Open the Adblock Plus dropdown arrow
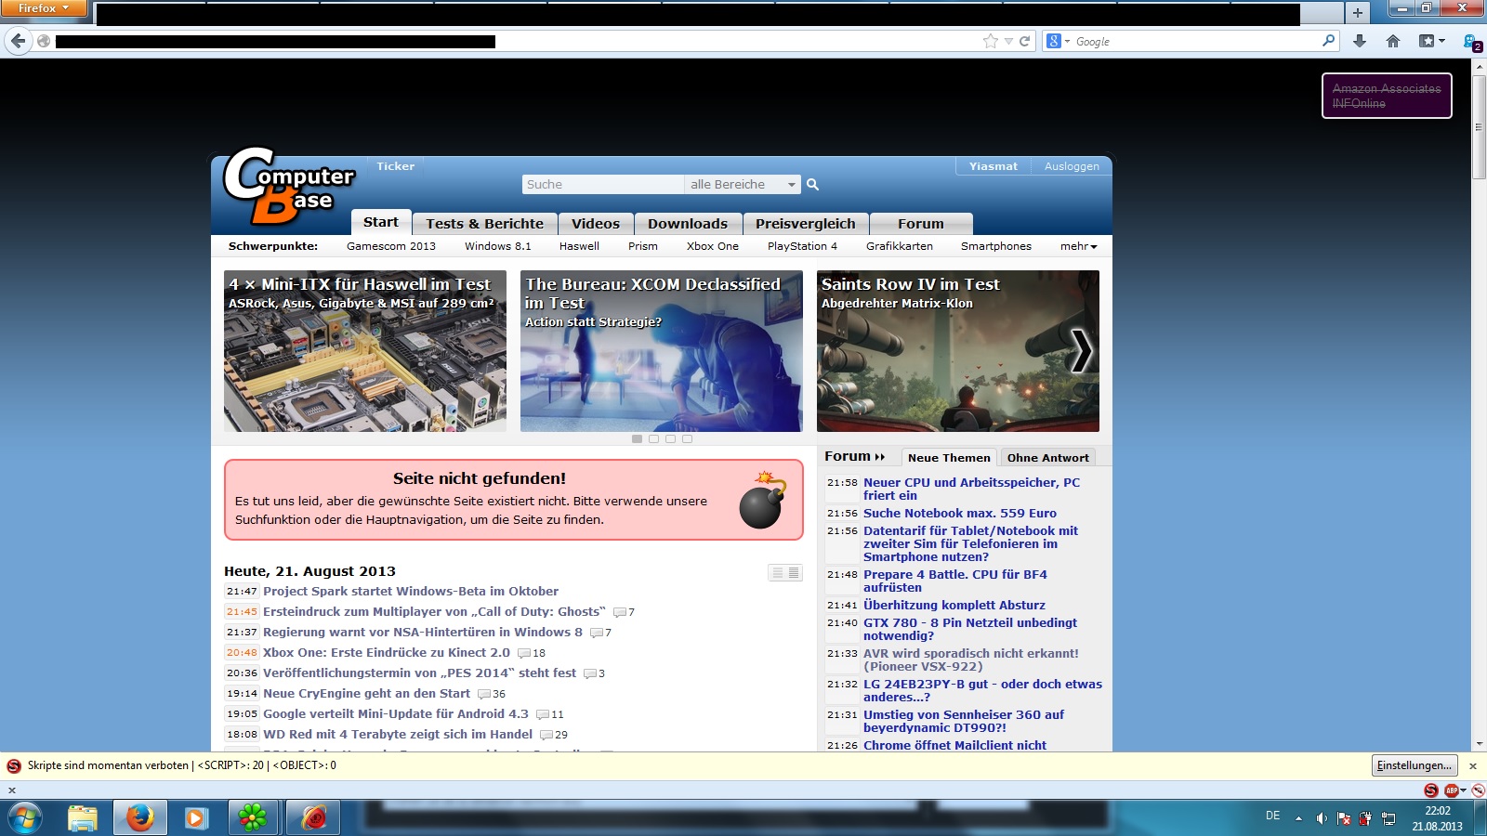The height and width of the screenshot is (836, 1487). 1463,790
